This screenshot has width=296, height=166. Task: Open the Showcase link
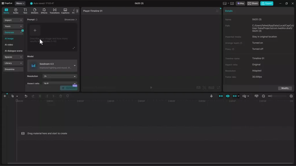(71, 20)
